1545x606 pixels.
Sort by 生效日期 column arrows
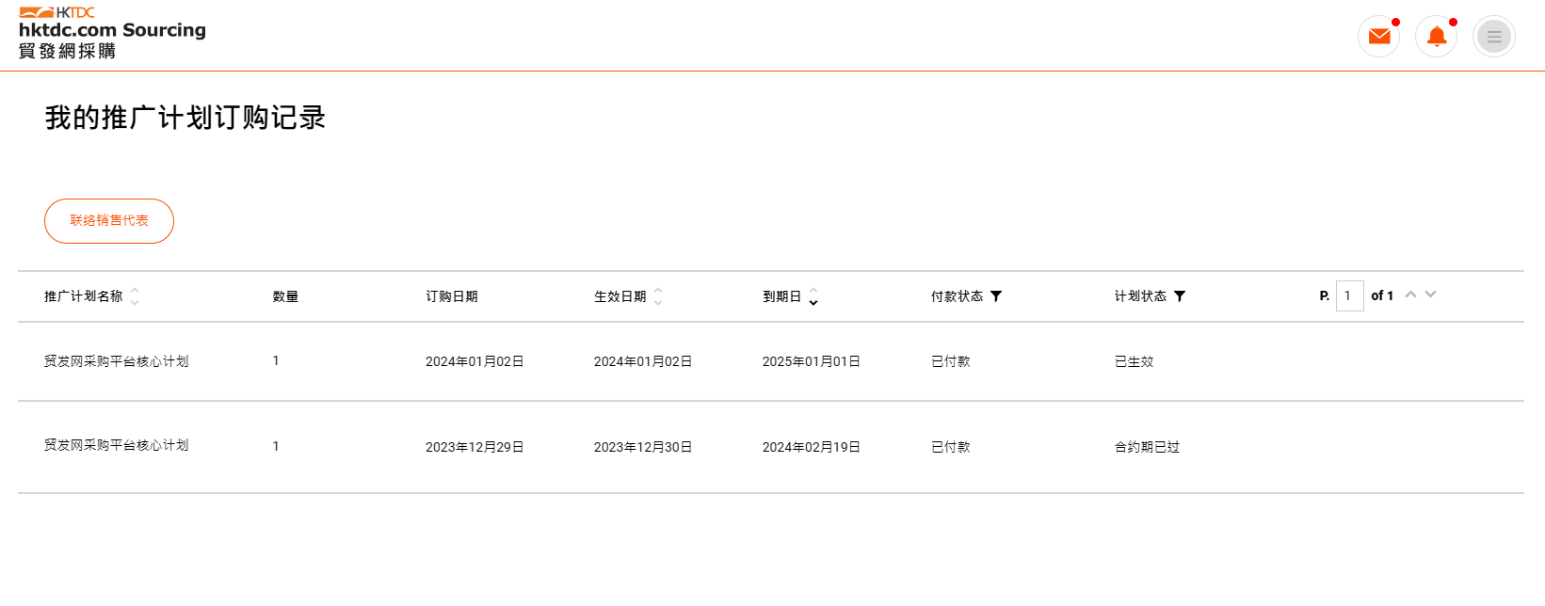(658, 296)
